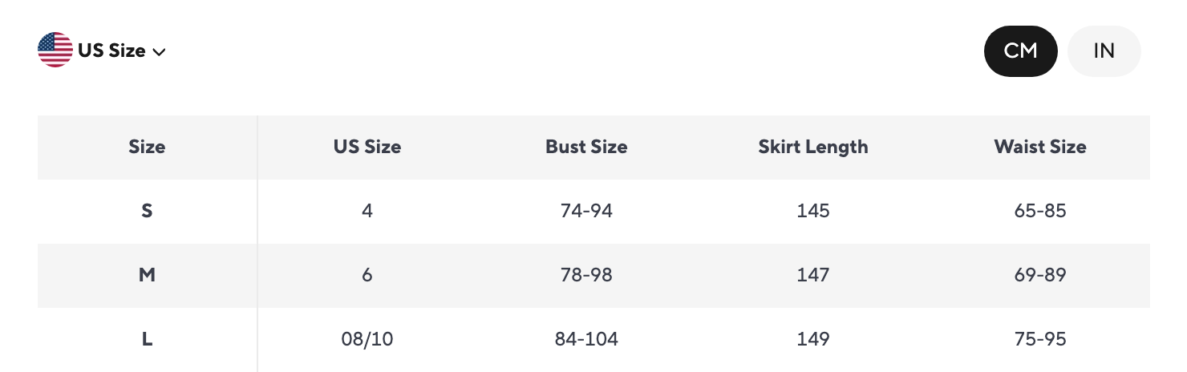Image resolution: width=1187 pixels, height=372 pixels.
Task: Open the US Size region selector
Action: 102,50
